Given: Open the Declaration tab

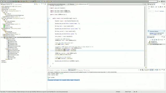Looking at the screenshot, I should (x=64, y=70).
